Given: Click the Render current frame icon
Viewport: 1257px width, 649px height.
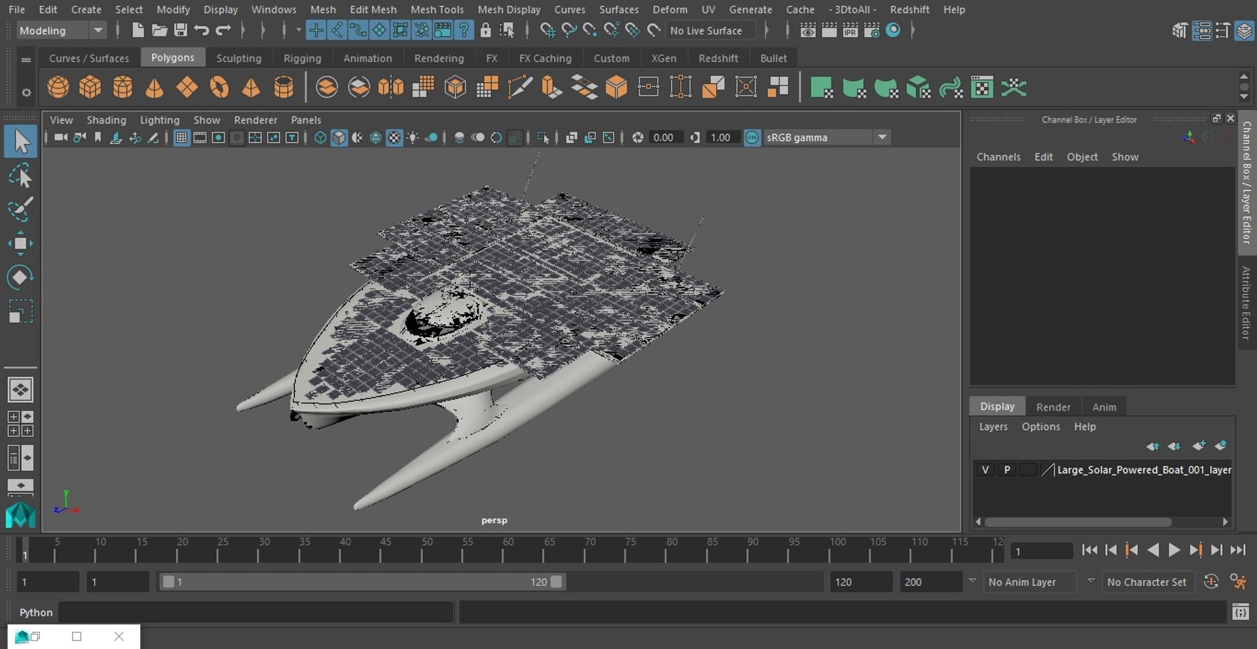Looking at the screenshot, I should point(829,30).
